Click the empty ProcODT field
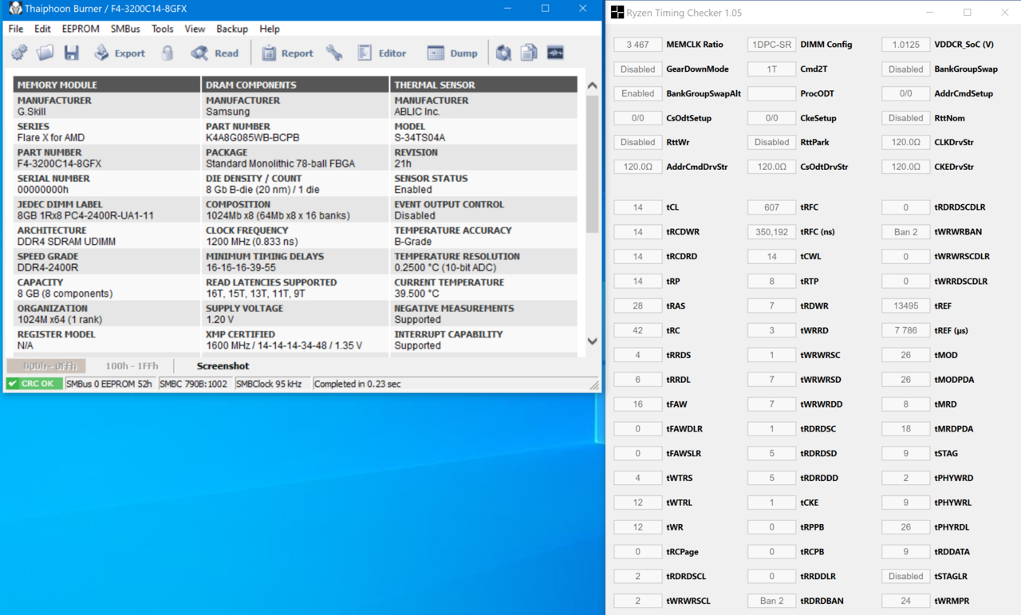Image resolution: width=1021 pixels, height=615 pixels. (772, 93)
